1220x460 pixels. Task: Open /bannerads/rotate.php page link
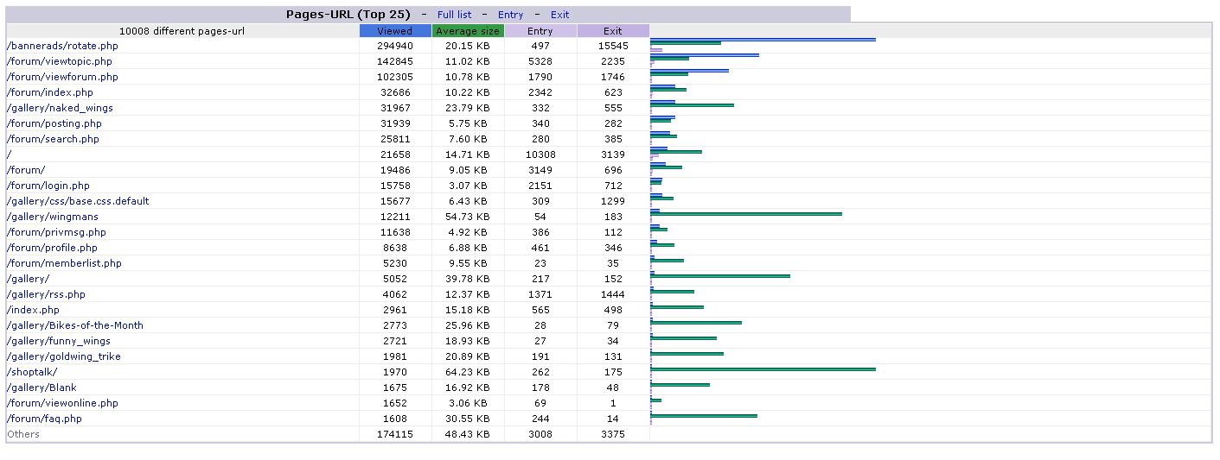62,46
